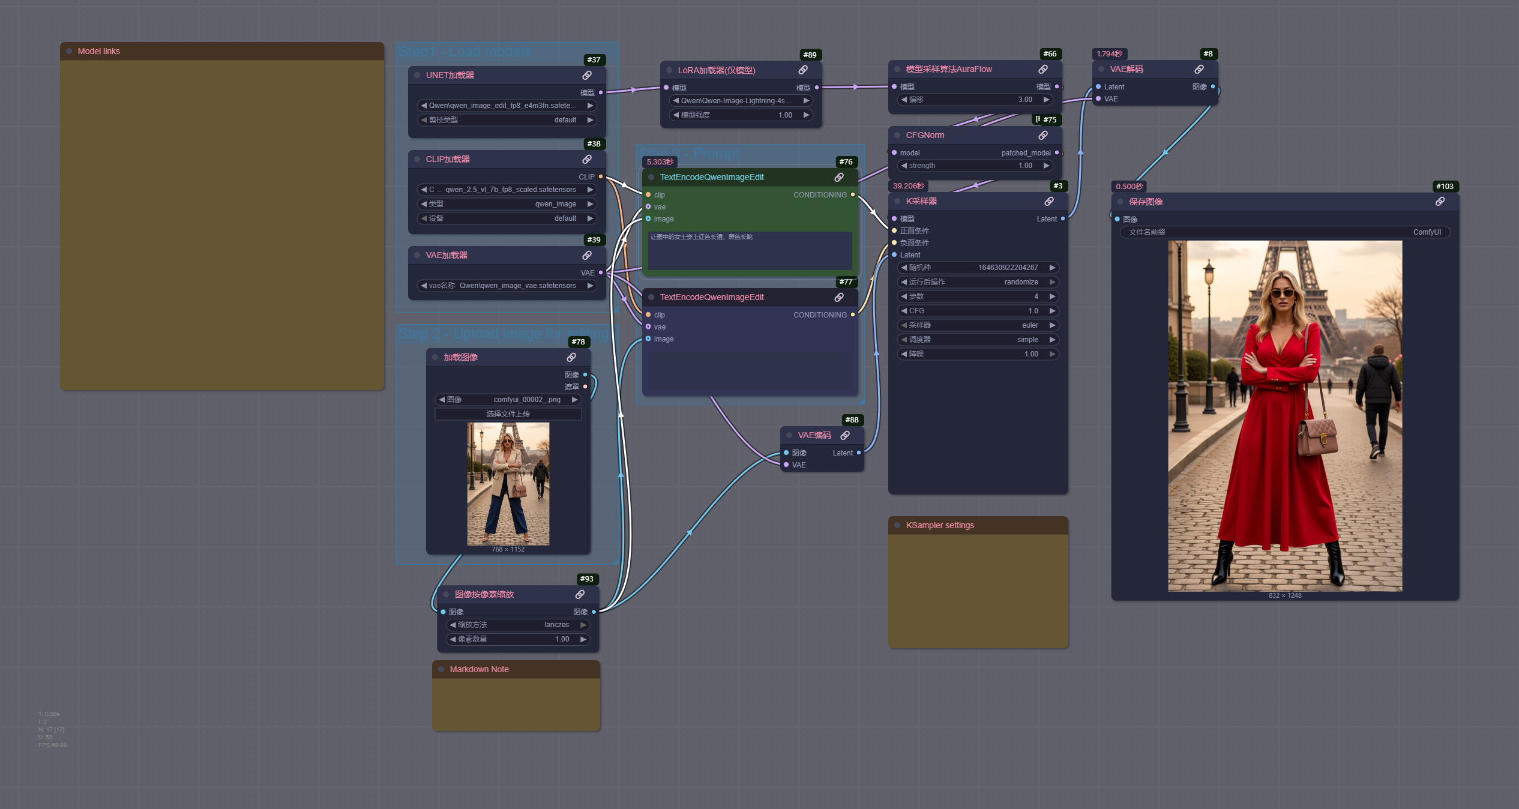The width and height of the screenshot is (1519, 809).
Task: Click link icon on CLIP加载器 node
Action: 587,159
